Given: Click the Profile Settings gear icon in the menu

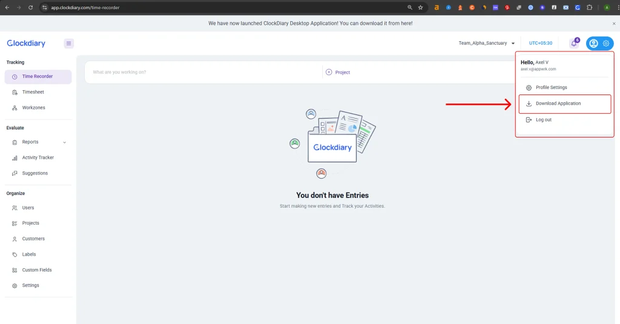Looking at the screenshot, I should click(x=529, y=87).
